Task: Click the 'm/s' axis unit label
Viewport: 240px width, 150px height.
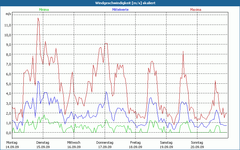Action: 8,14
